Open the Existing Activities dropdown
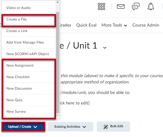Viewport: 163px width, 137px height. click(70, 127)
